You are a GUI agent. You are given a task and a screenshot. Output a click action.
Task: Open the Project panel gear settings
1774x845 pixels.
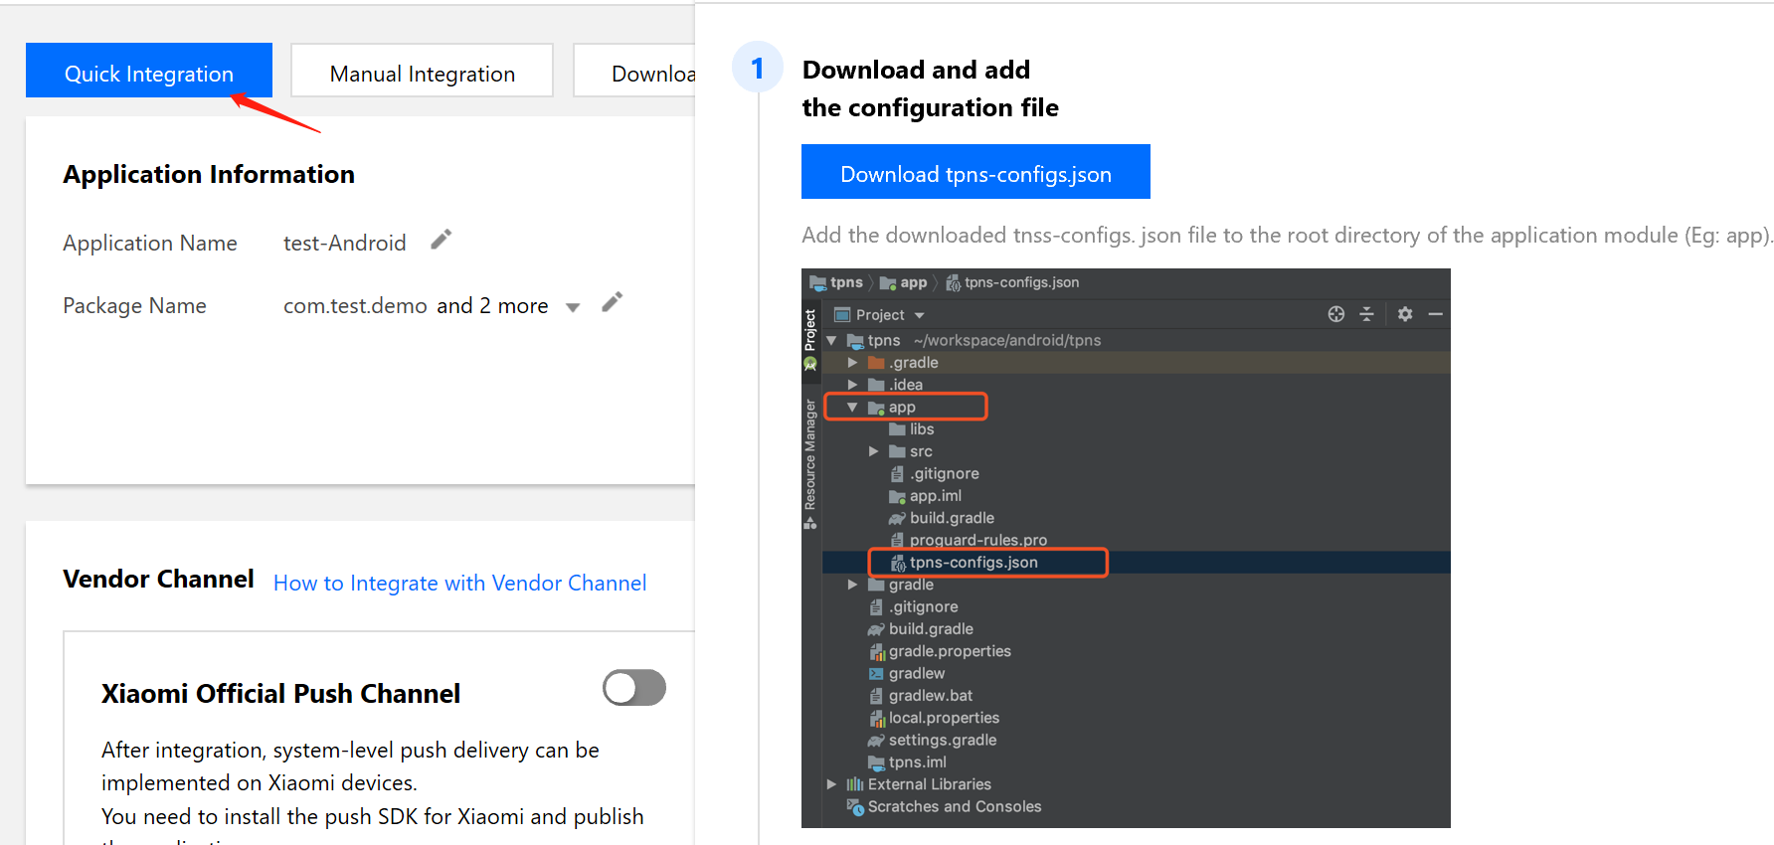pos(1404,314)
